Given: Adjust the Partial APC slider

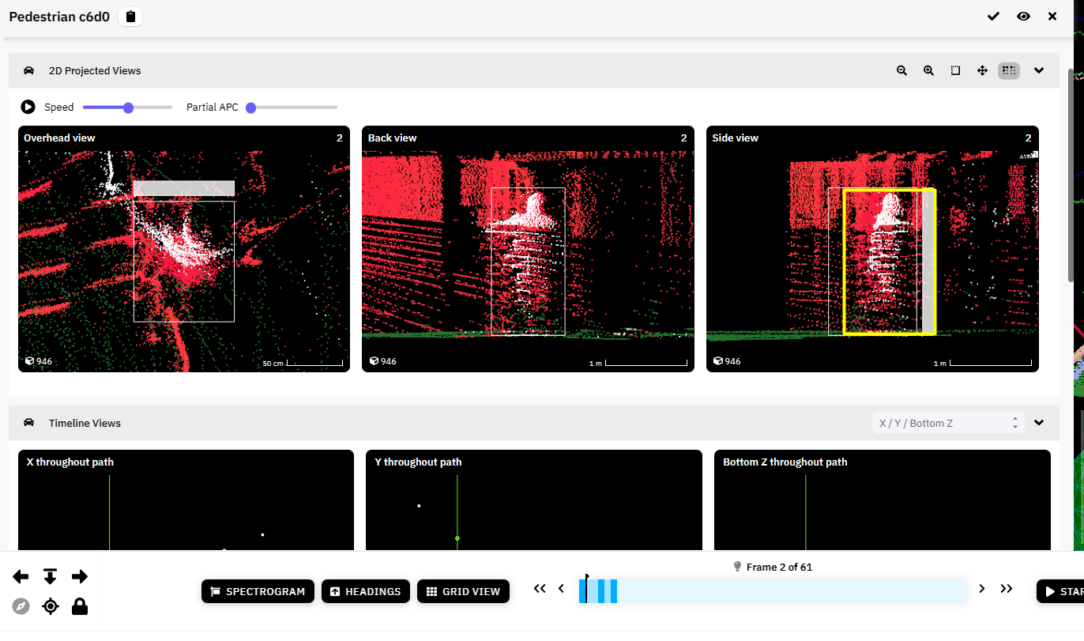Looking at the screenshot, I should point(292,107).
